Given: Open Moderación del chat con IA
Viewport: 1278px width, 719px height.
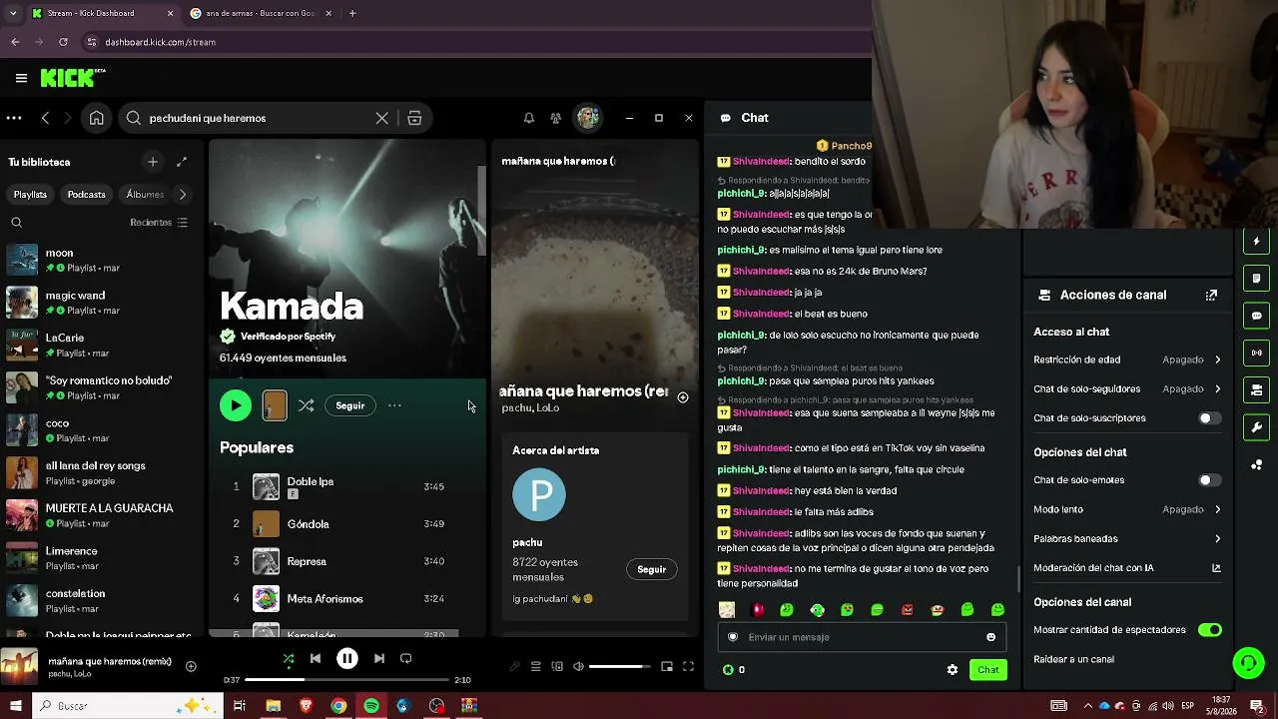Looking at the screenshot, I should click(x=1127, y=568).
